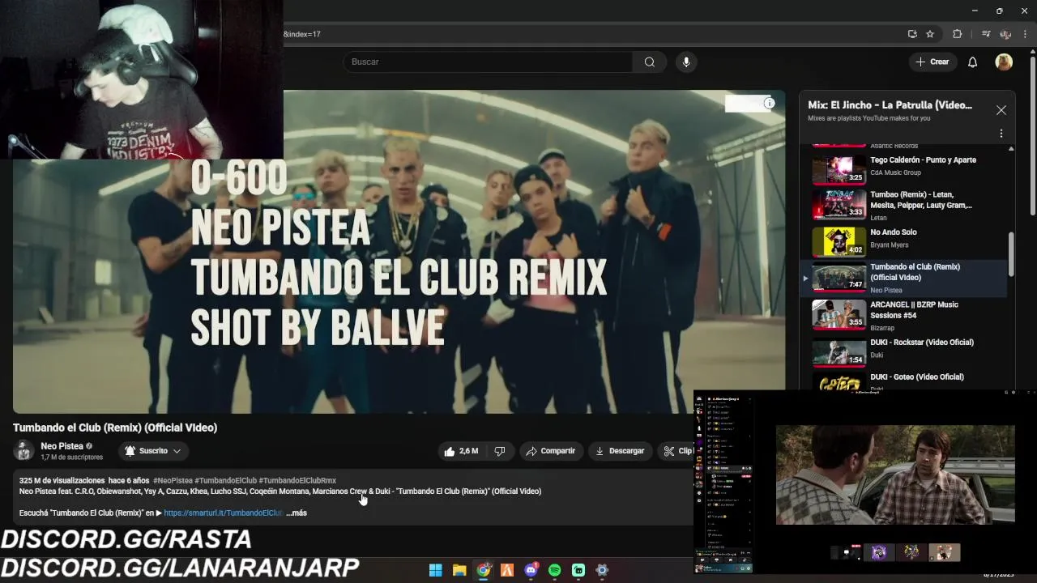Screen dimensions: 1037x583
Task: Click the Crear button
Action: (x=932, y=62)
